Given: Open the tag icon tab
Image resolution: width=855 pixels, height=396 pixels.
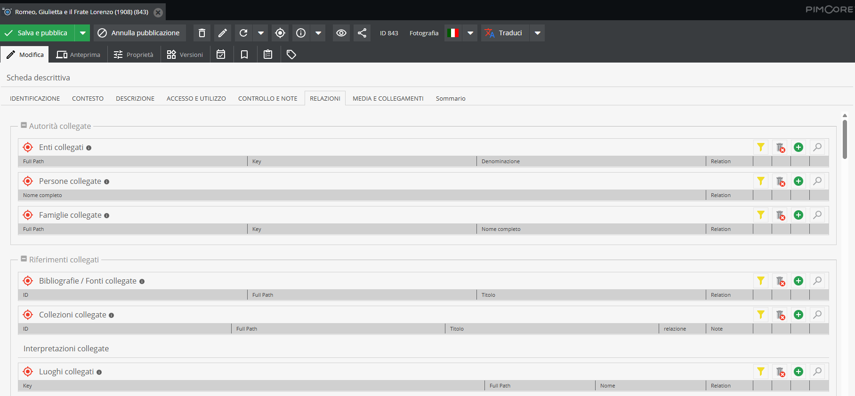Looking at the screenshot, I should pyautogui.click(x=291, y=55).
